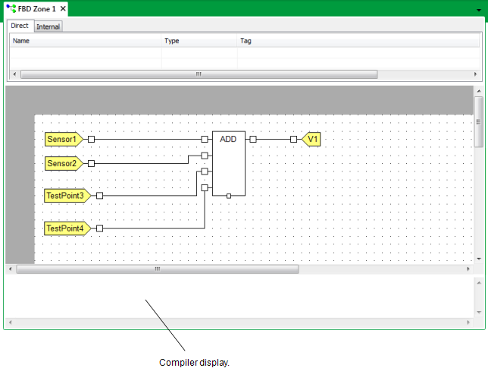Click first empty Type cell in table
488x387 pixels.
(199, 52)
